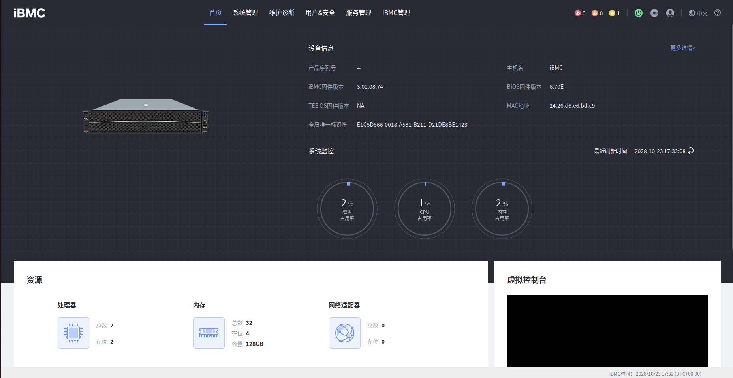This screenshot has width=733, height=378.
Task: Click the processor chip icon
Action: click(x=73, y=333)
